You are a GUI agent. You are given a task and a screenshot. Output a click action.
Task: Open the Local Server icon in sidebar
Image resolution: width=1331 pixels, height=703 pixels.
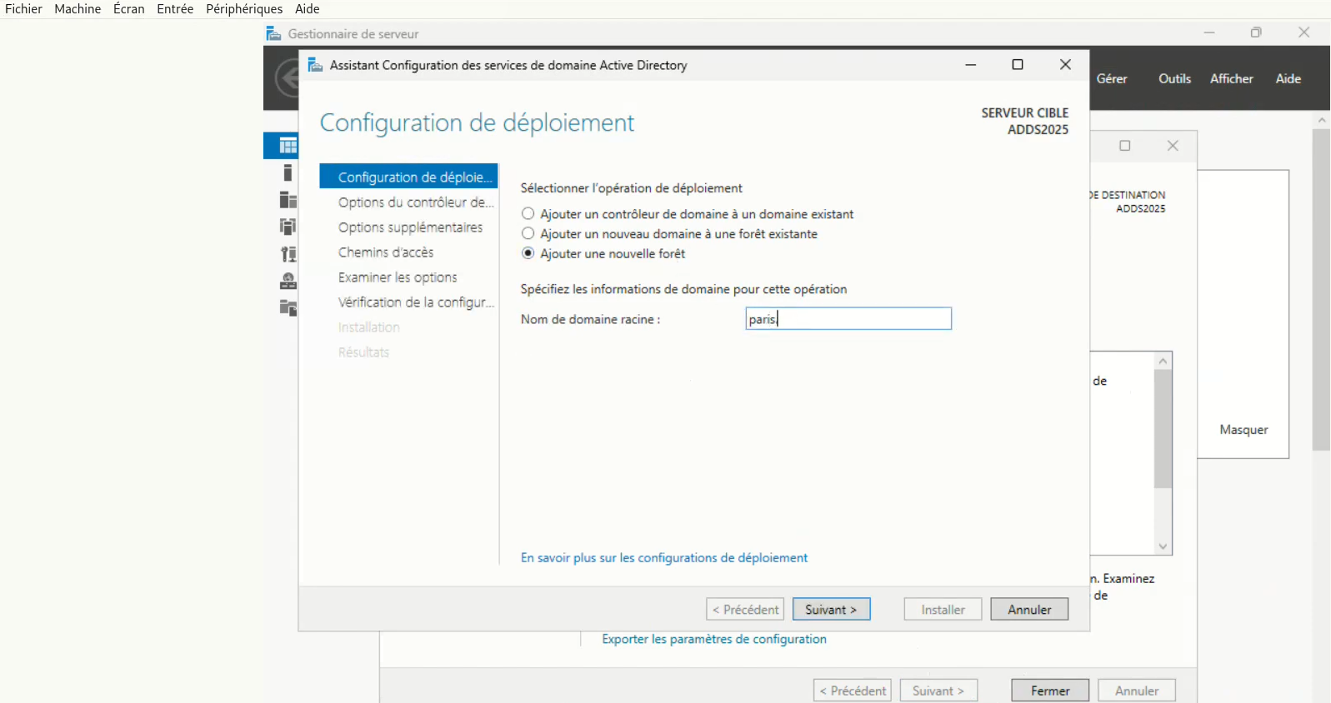(x=288, y=172)
